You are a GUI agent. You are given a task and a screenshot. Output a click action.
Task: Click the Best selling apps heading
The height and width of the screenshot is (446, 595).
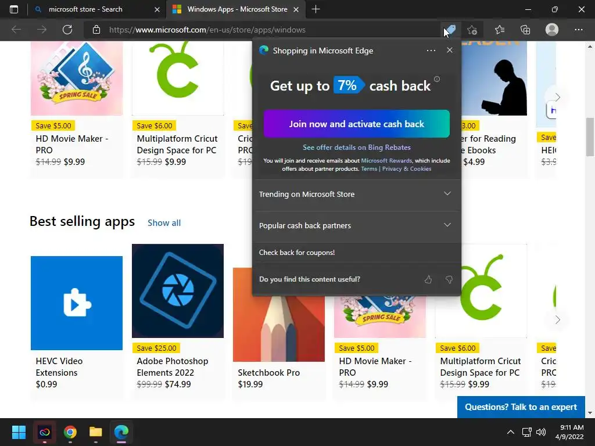82,221
